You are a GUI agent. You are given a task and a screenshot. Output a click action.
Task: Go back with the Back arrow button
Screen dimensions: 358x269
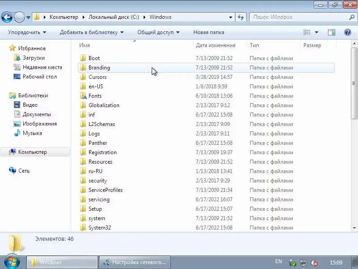pos(7,17)
